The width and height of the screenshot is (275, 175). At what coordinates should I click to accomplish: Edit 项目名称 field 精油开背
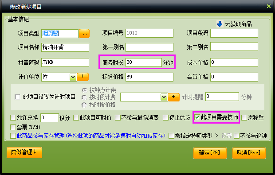click(x=65, y=47)
